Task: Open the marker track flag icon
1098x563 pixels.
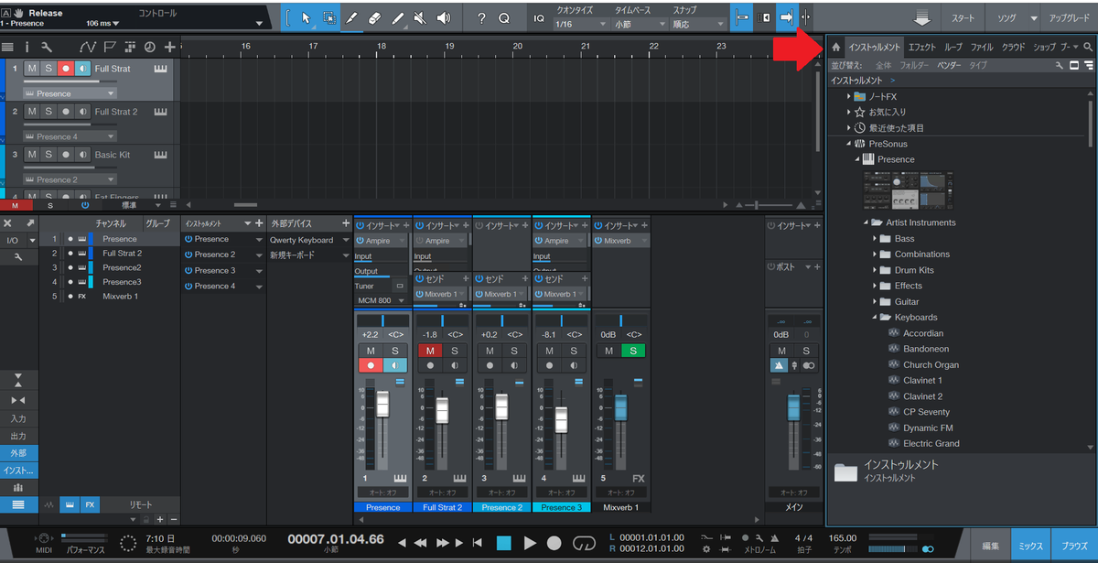Action: [x=110, y=47]
